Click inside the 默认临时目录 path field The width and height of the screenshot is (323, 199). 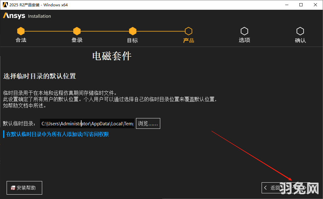coord(87,123)
